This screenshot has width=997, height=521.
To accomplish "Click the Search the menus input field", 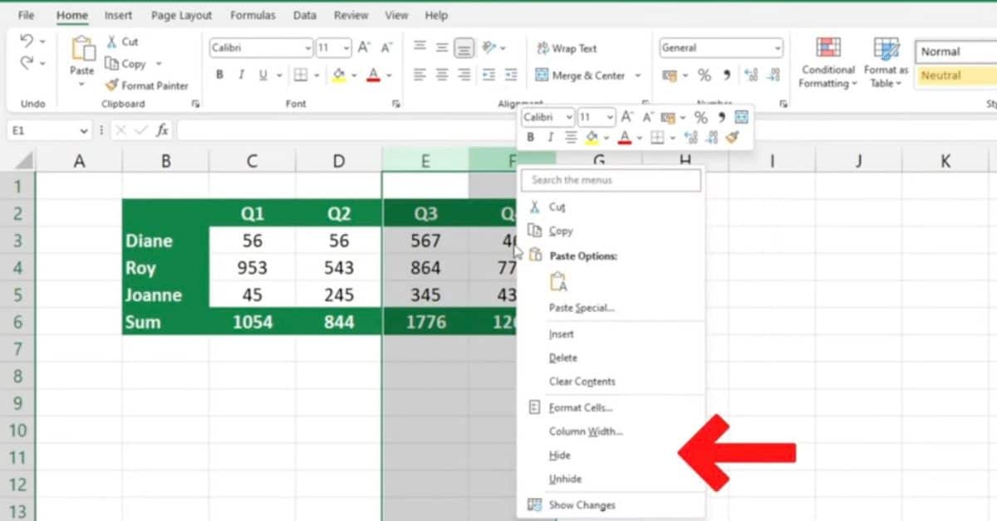I will (611, 180).
